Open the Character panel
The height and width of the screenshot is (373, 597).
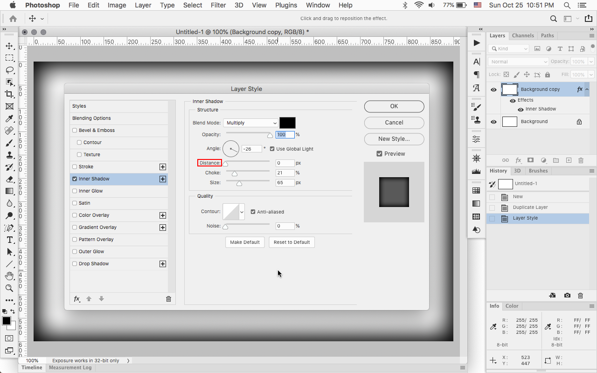[476, 61]
